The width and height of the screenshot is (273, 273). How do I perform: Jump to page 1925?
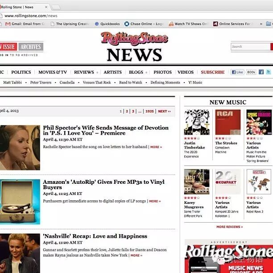click(x=149, y=111)
